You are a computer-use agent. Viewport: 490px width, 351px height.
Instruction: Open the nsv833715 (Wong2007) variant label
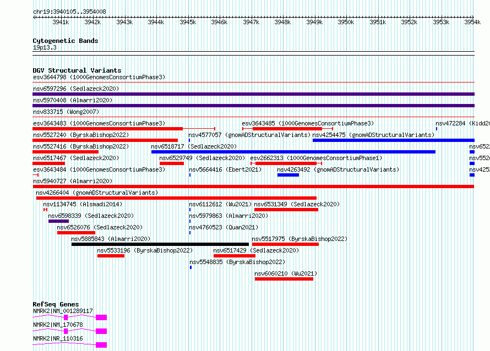pyautogui.click(x=66, y=112)
